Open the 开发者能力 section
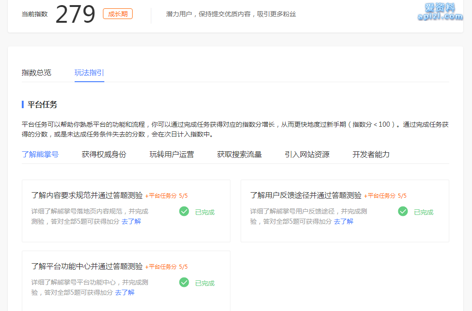 tap(371, 154)
